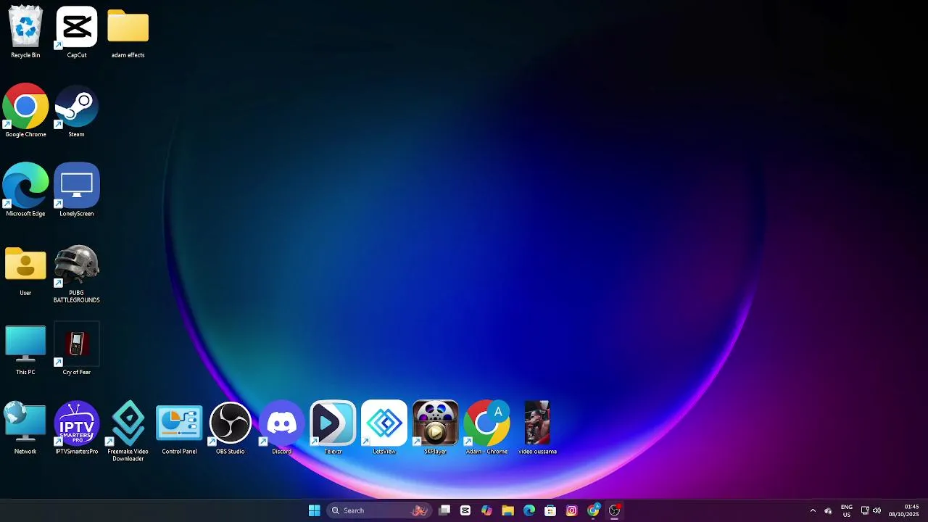Select the Adam - Chrome profile shortcut
Viewport: 928px width, 522px height.
tap(486, 428)
